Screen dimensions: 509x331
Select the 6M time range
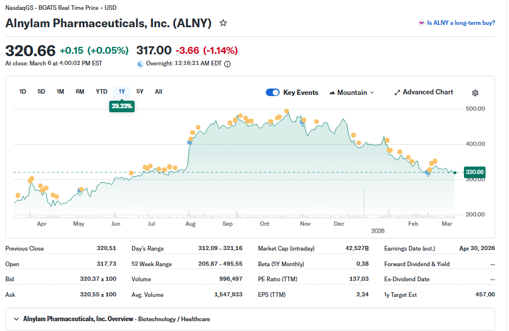click(x=80, y=91)
